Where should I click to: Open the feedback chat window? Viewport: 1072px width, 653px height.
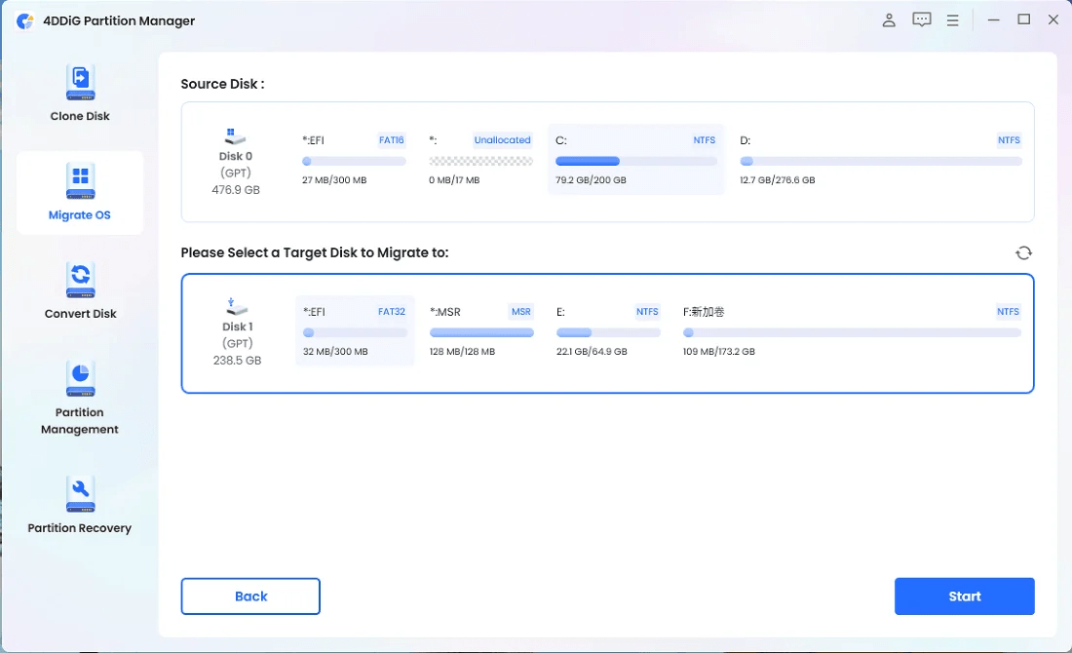921,19
